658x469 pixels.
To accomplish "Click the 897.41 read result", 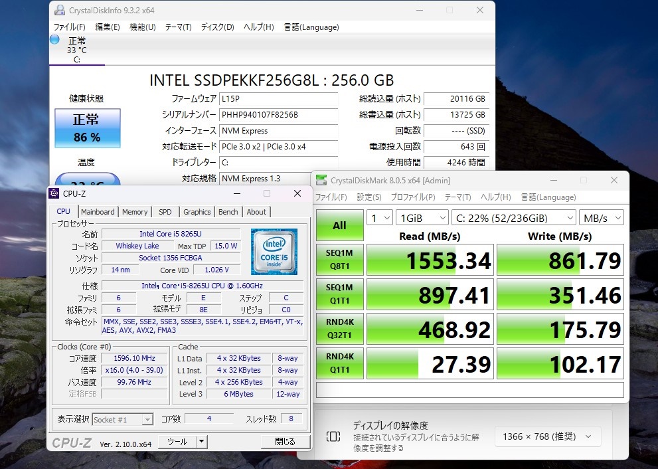I will tap(430, 294).
